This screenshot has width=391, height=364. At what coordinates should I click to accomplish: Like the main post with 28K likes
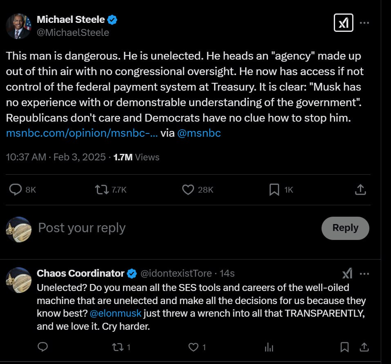pos(188,189)
